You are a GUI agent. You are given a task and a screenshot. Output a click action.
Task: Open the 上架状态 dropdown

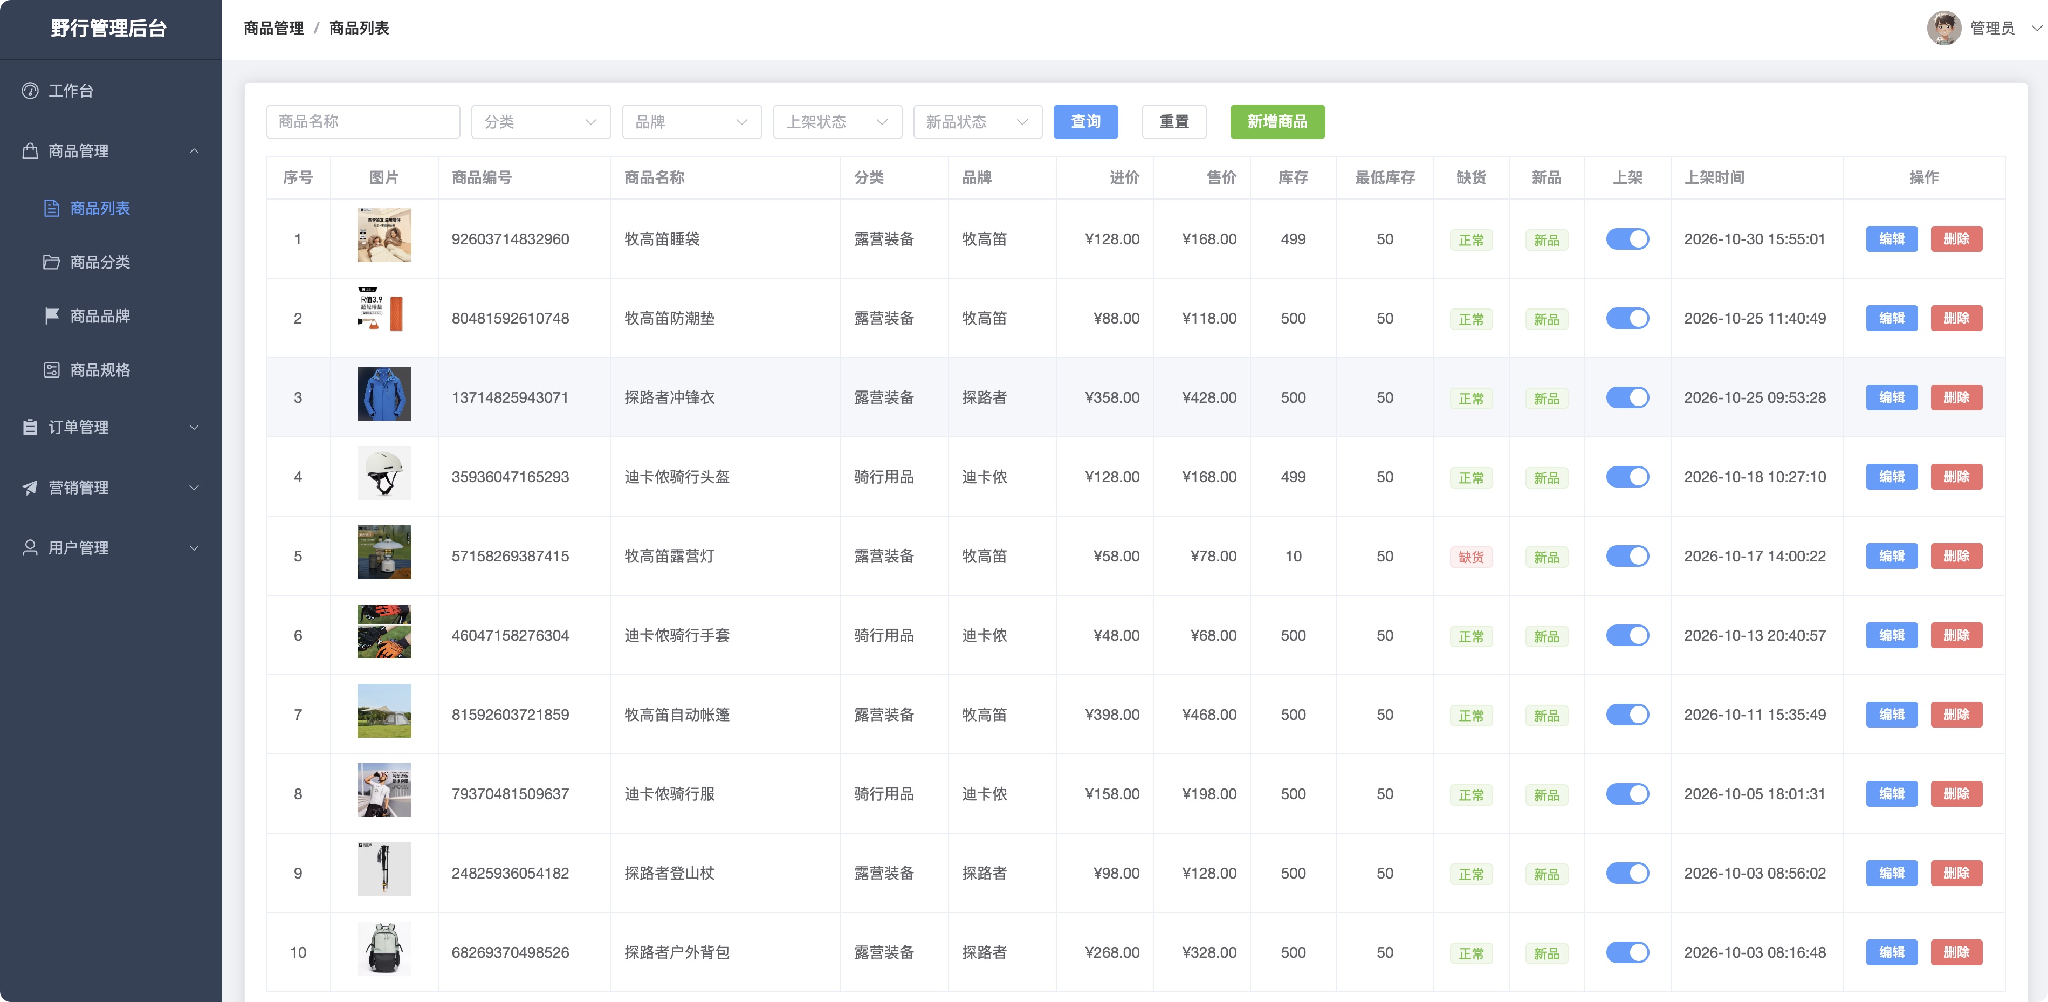pyautogui.click(x=837, y=122)
